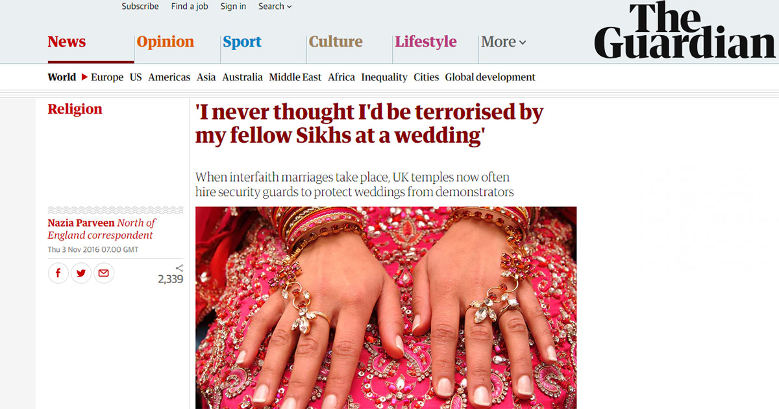Image resolution: width=779 pixels, height=409 pixels.
Task: Share the article via email icon
Action: coord(103,273)
